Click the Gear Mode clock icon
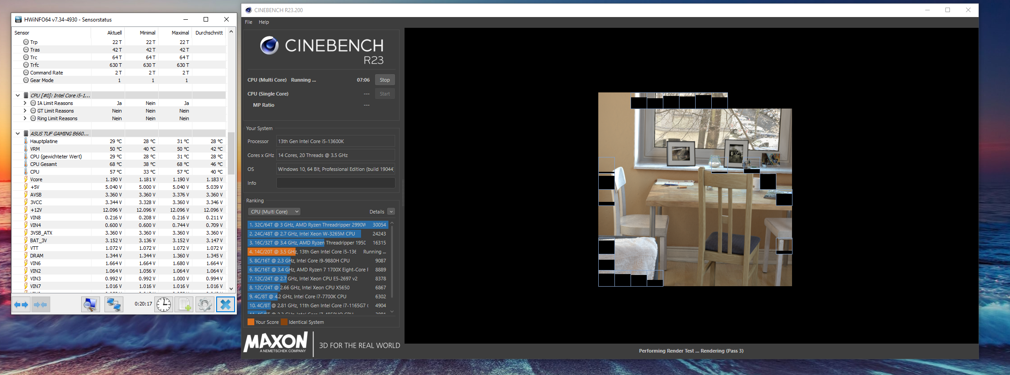Screen dimensions: 1010x375 point(26,80)
